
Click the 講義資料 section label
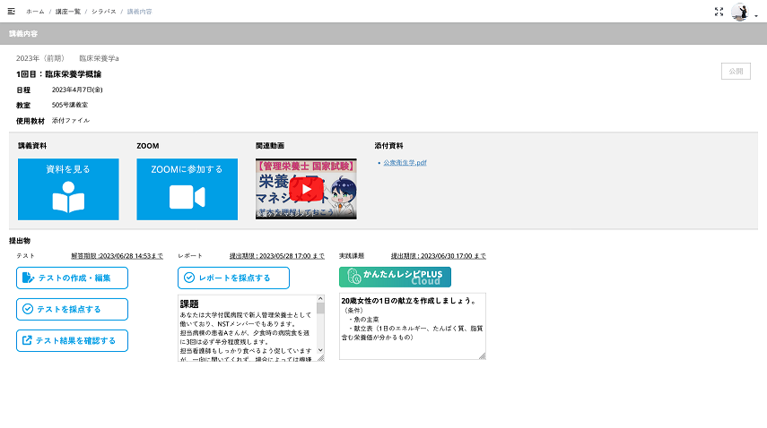click(32, 146)
